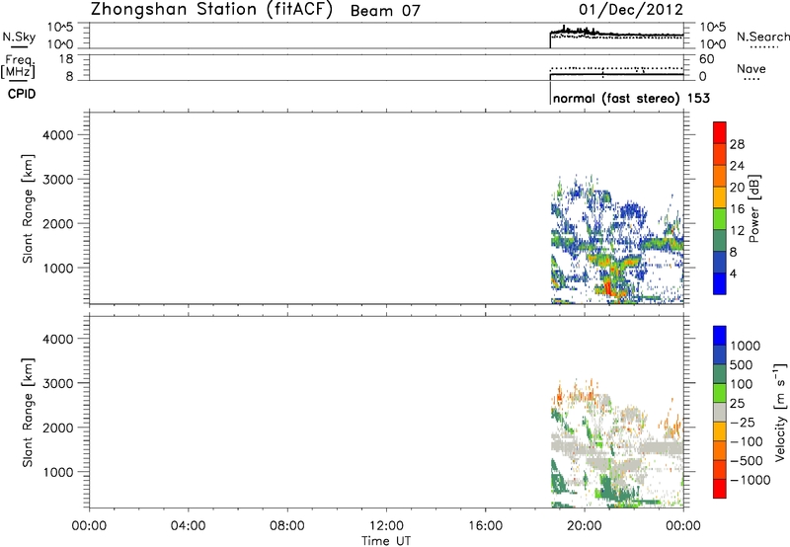Image resolution: width=790 pixels, height=547 pixels.
Task: Pick the bright blue bottom Power colorbar segment
Action: 720,283
